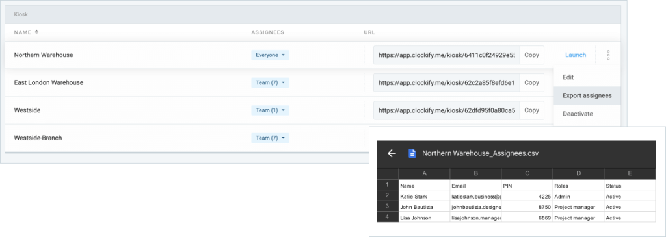This screenshot has height=237, width=666.
Task: Select row 4 header in spreadsheet
Action: (388, 218)
